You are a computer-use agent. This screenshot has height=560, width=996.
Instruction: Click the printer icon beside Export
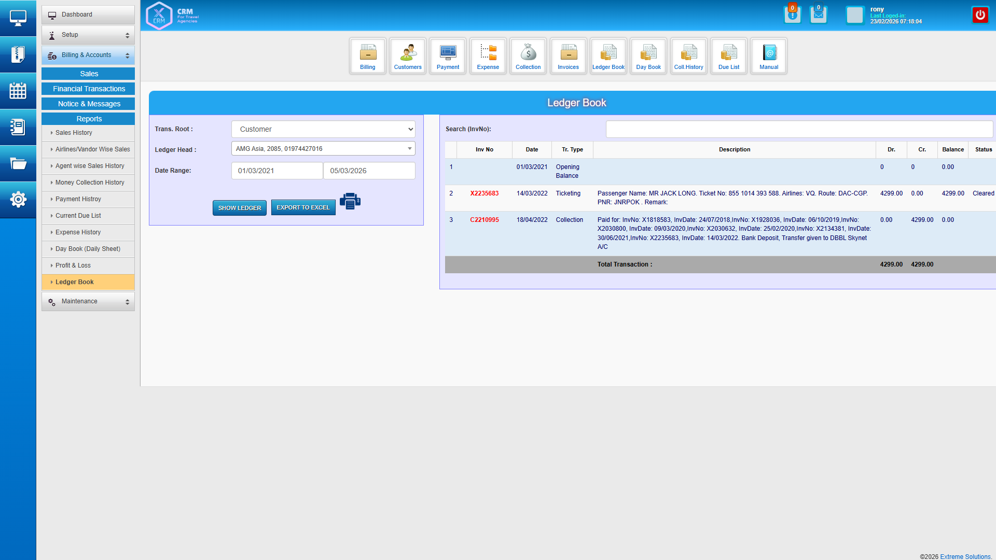click(350, 201)
